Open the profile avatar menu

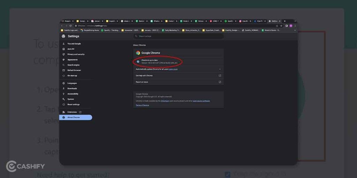pos(291,26)
